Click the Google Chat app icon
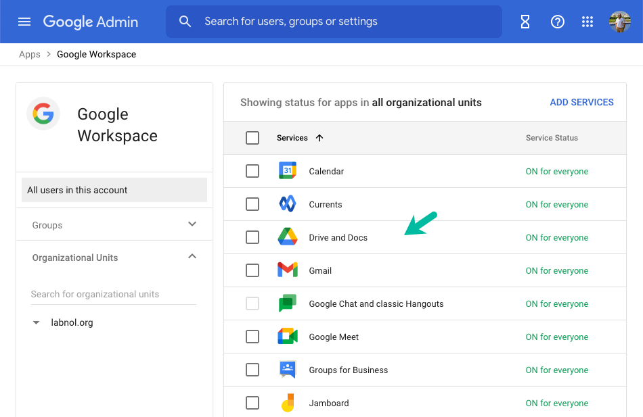643x417 pixels. click(288, 303)
